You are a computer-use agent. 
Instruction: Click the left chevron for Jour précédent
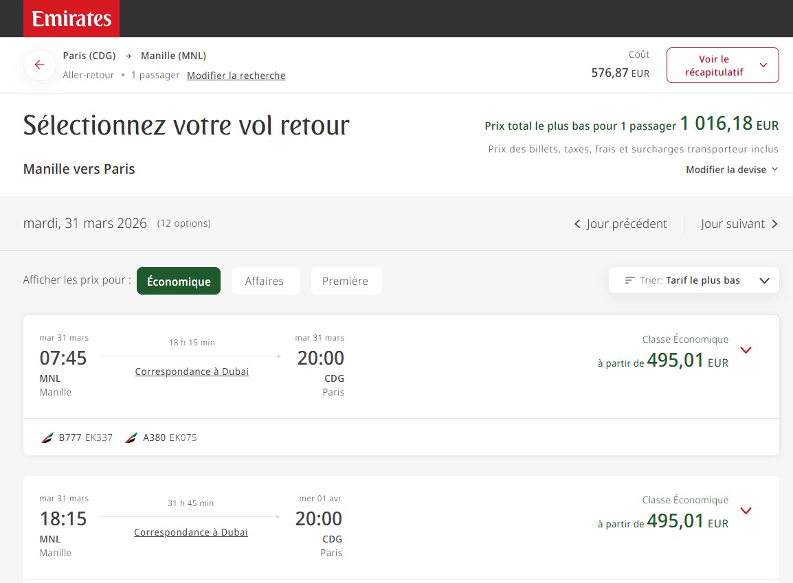(x=577, y=224)
